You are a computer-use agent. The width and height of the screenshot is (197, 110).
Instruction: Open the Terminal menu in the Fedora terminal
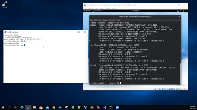click(112, 20)
